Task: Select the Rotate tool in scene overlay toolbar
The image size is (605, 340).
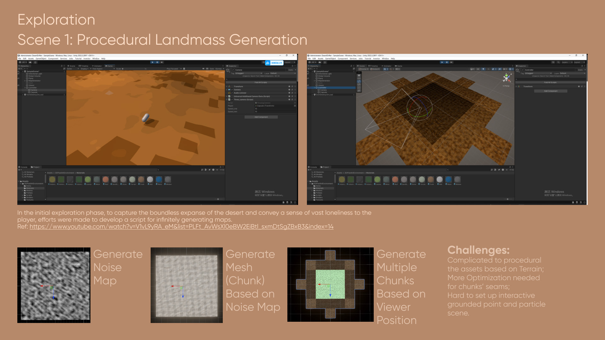Action: pyautogui.click(x=359, y=82)
